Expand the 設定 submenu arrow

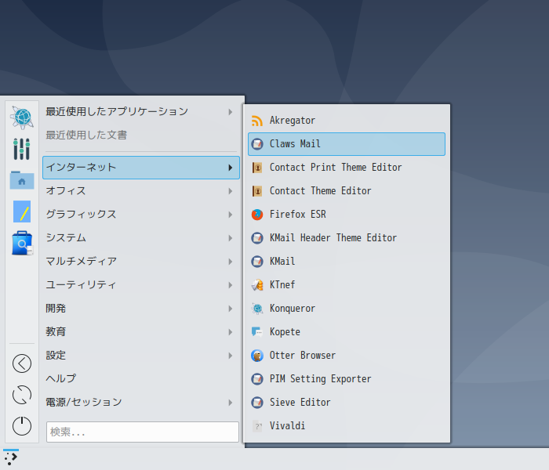tap(231, 356)
